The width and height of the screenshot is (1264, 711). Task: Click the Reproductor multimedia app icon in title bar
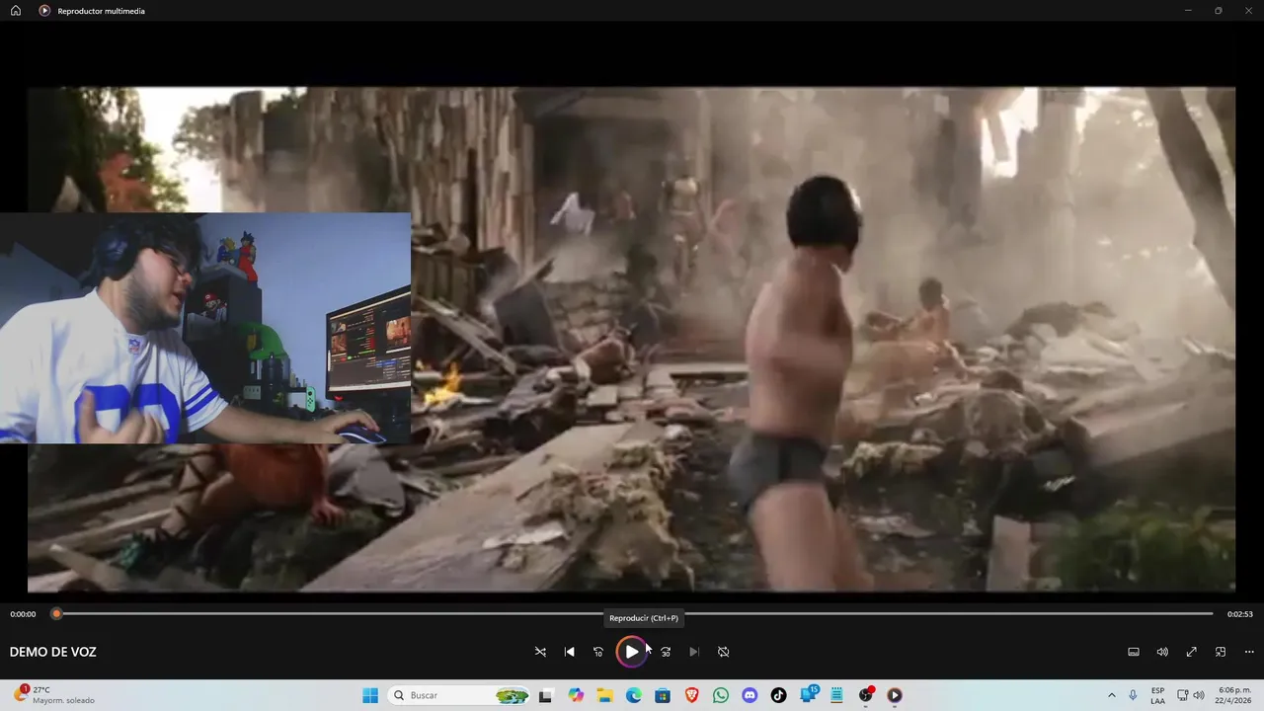pos(44,11)
